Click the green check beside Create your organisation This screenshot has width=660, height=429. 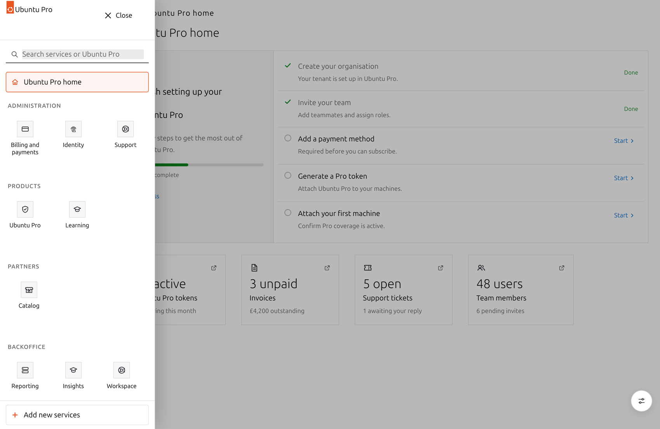coord(288,66)
